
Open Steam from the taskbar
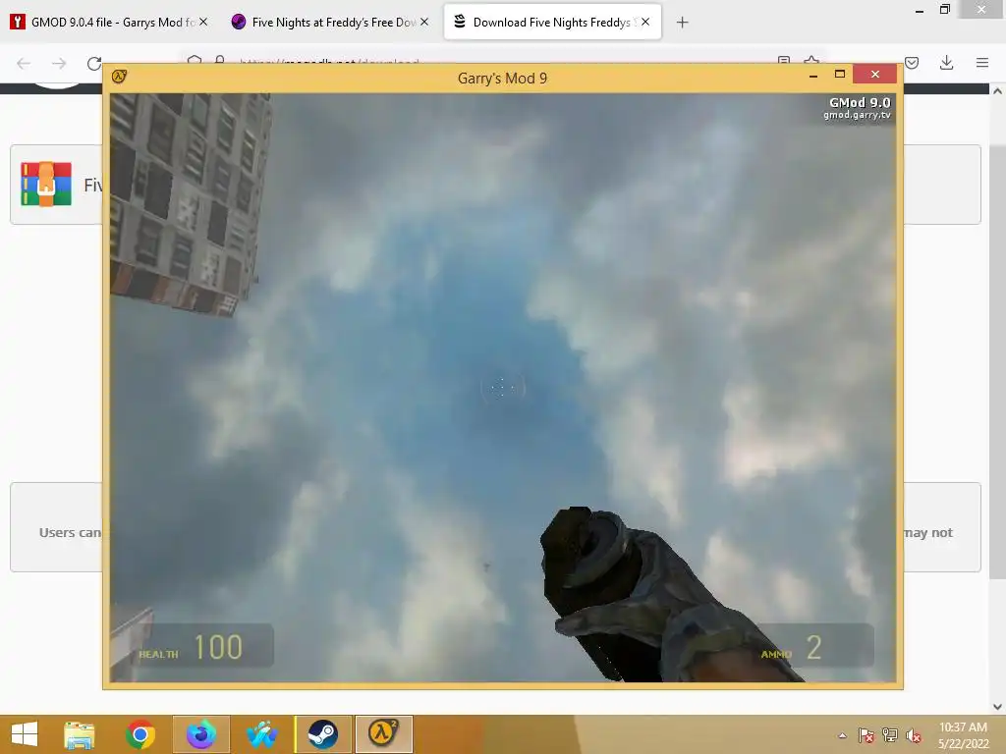coord(322,734)
